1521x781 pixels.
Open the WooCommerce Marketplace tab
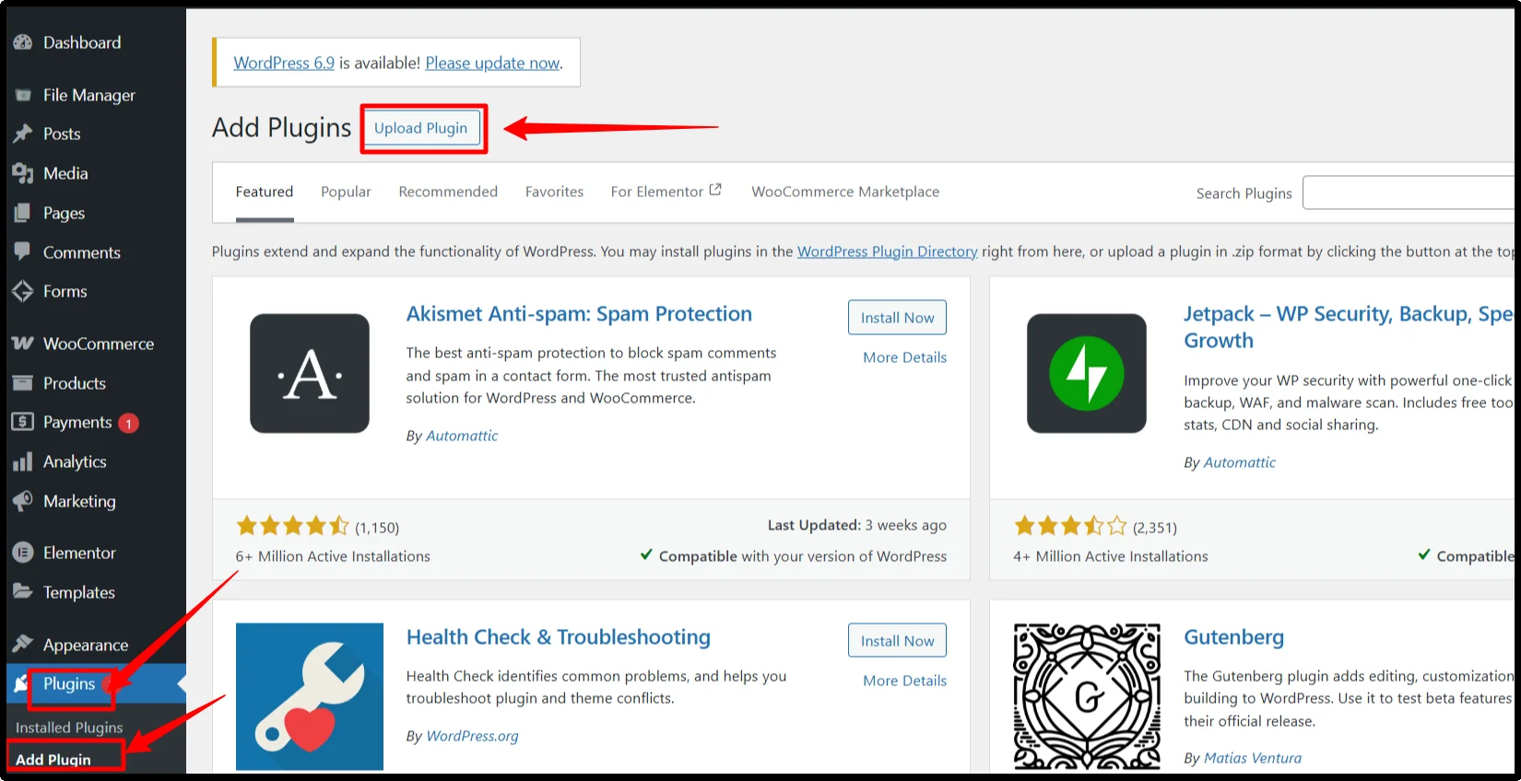coord(845,192)
